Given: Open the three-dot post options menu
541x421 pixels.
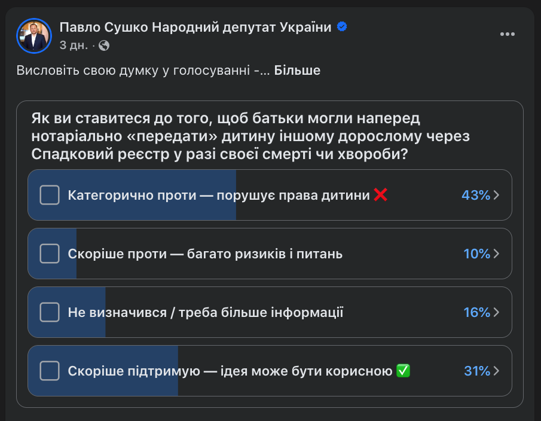Looking at the screenshot, I should [507, 34].
